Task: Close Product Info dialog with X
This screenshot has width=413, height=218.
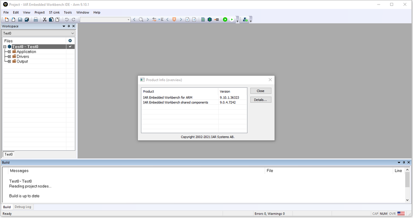Action: point(270,80)
